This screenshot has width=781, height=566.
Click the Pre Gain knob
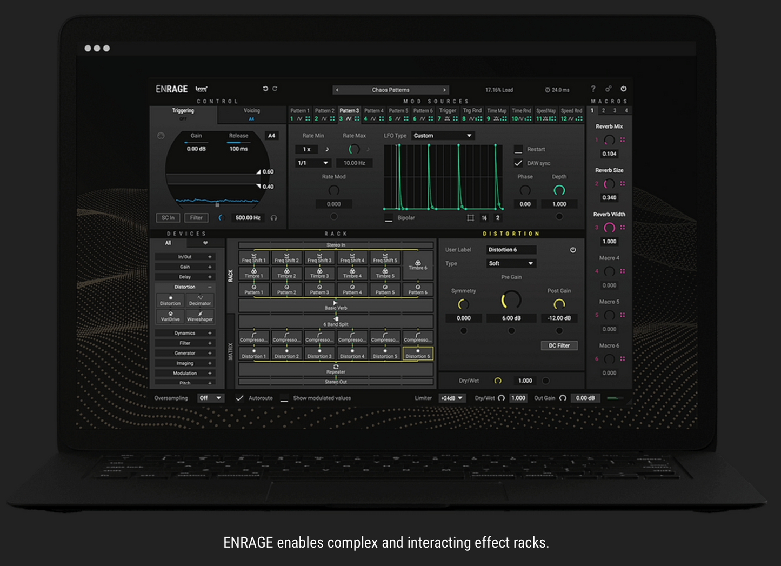point(511,300)
